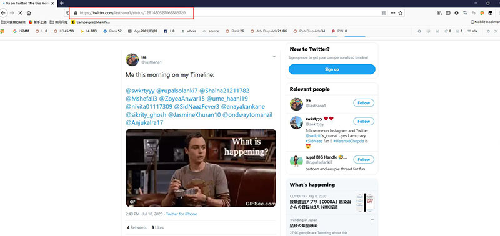Follow Ira in Relevant people

364,103
